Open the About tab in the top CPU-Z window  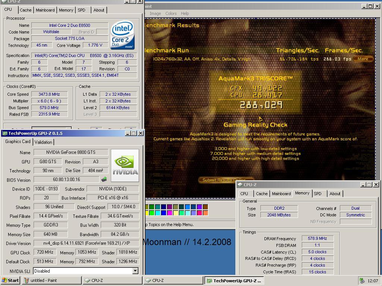[x=98, y=10]
